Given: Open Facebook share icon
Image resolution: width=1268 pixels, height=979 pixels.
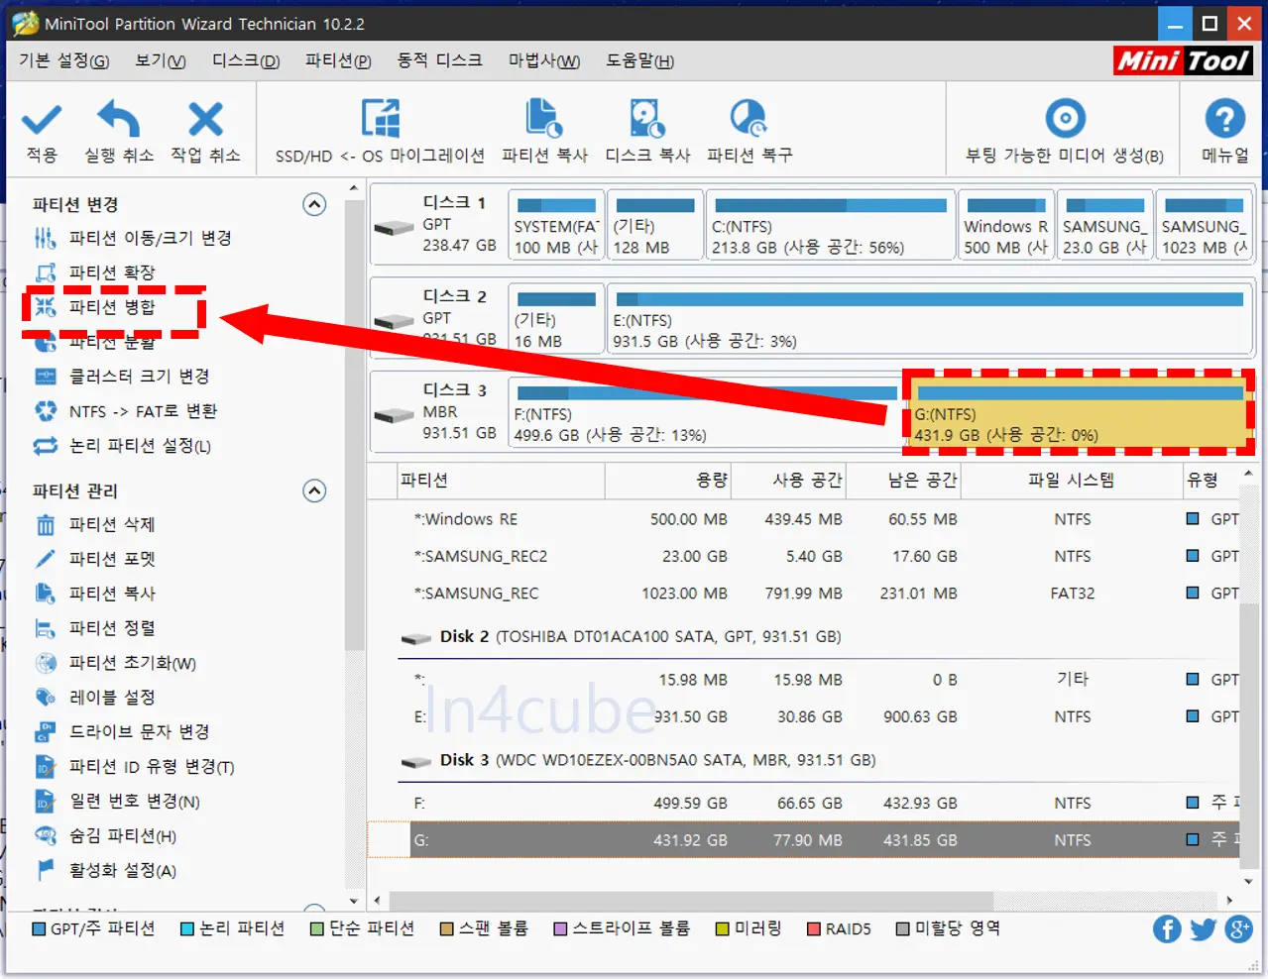Looking at the screenshot, I should point(1167,928).
